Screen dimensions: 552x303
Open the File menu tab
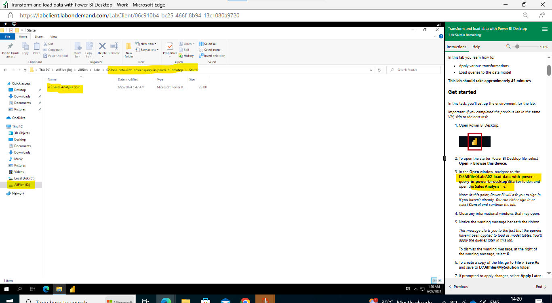(7, 36)
